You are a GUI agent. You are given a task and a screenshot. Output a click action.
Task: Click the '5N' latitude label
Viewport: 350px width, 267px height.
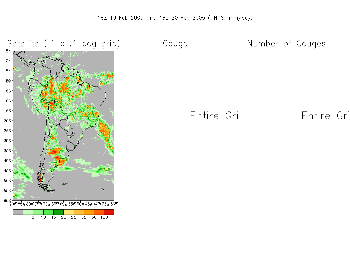point(8,71)
